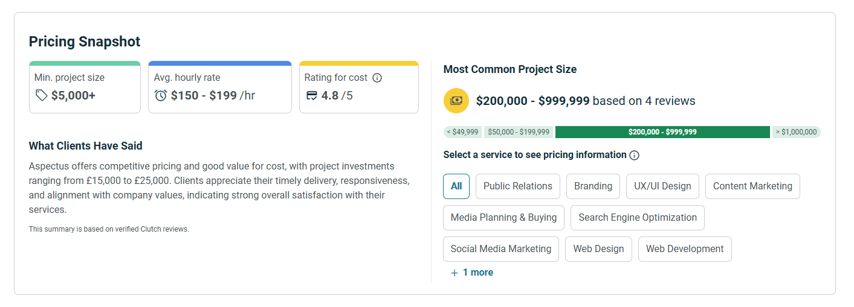Click the Search Engine Optimization button
The height and width of the screenshot is (307, 854).
[x=638, y=218]
